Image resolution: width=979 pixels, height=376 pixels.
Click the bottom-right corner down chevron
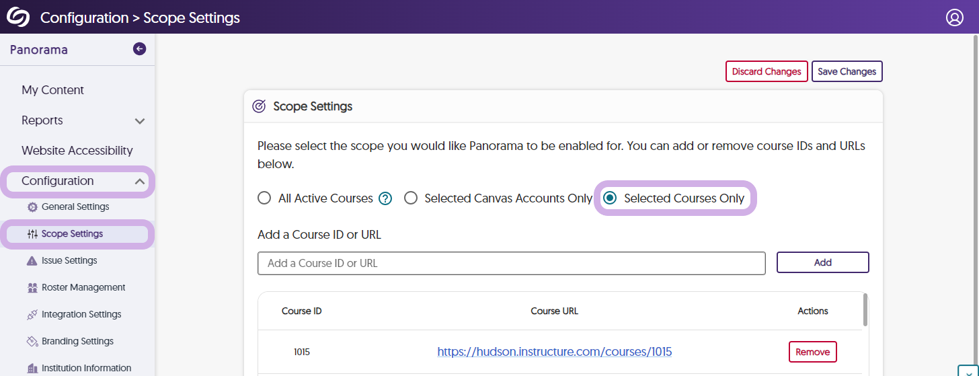[x=966, y=371]
